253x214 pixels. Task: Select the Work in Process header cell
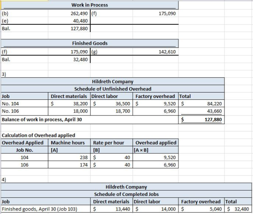pyautogui.click(x=90, y=5)
